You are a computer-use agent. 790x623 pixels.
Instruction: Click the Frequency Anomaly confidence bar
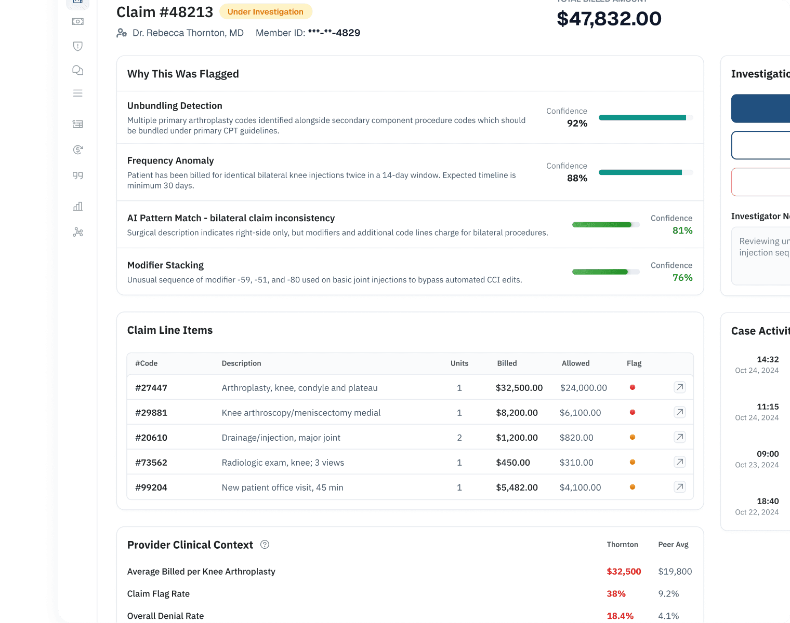pyautogui.click(x=646, y=172)
